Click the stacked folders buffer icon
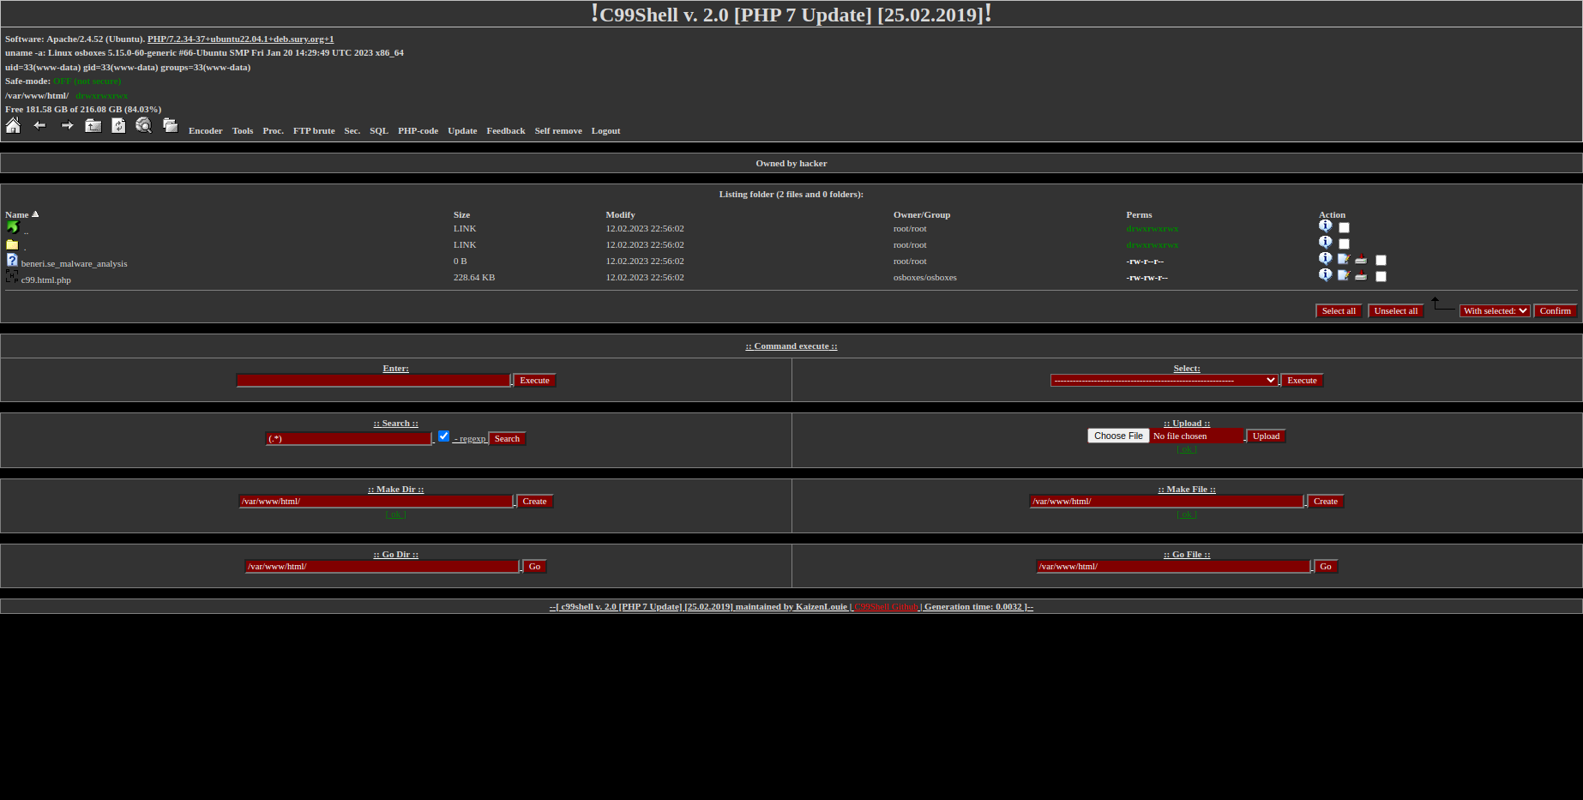Screen dimensions: 1583x800 [170, 126]
